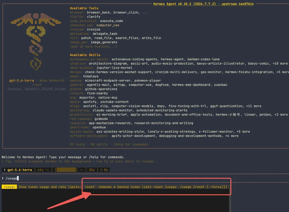Click 'find-nearby' leisure skill
This screenshot has width=289, height=212.
point(97,93)
